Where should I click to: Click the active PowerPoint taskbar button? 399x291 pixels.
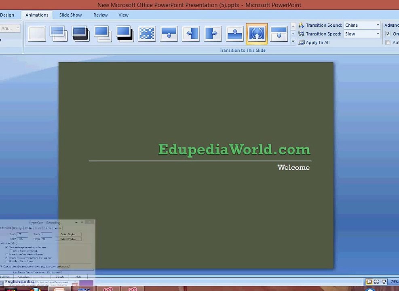point(59,289)
